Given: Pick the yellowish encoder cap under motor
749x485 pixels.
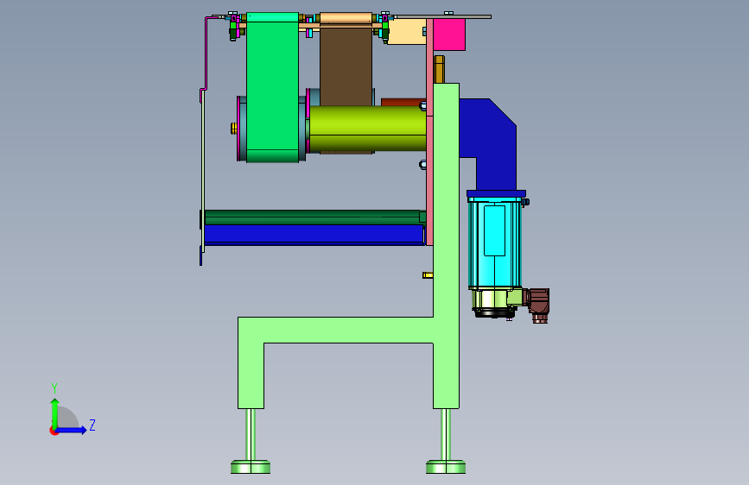Looking at the screenshot, I should pos(492,299).
